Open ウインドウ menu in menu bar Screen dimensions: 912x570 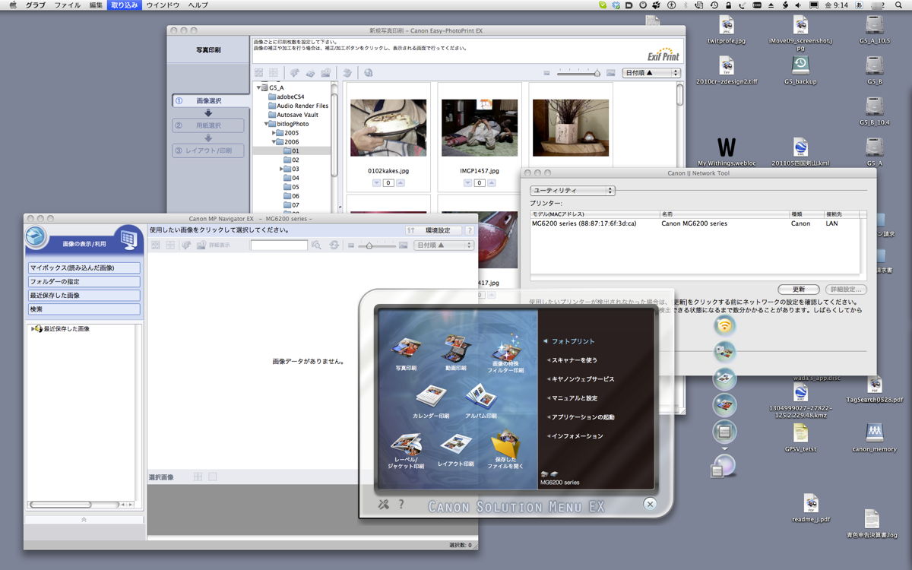(163, 5)
